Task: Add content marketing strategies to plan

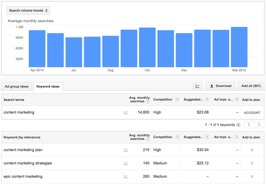Action: point(252,163)
